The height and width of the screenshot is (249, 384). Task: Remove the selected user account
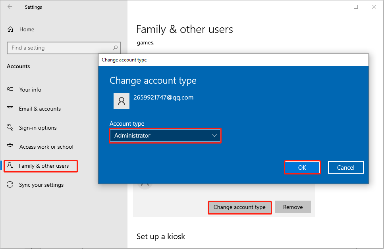pyautogui.click(x=293, y=207)
